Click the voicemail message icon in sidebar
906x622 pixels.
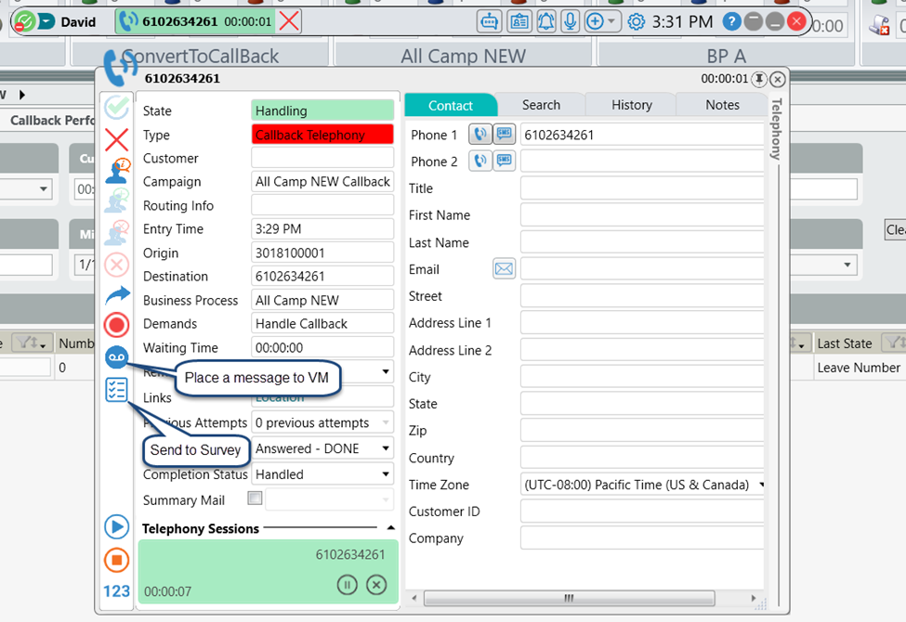pos(116,357)
